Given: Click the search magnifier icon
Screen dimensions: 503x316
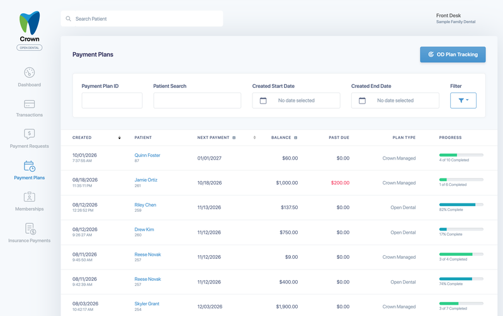Looking at the screenshot, I should click(69, 19).
